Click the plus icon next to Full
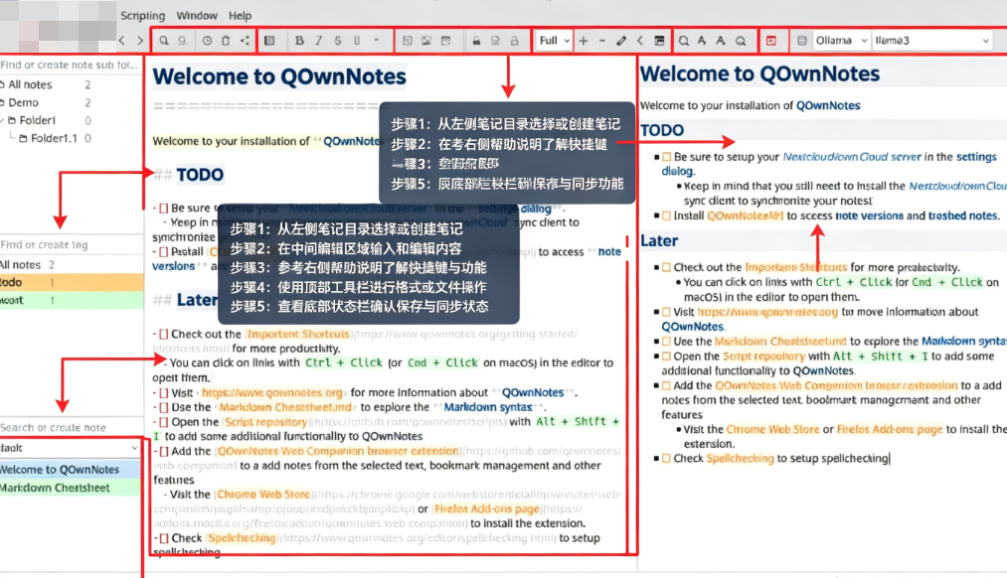1007x578 pixels. click(584, 41)
